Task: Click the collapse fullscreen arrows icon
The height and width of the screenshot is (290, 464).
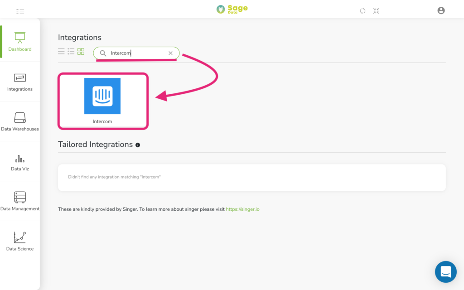Action: (376, 11)
